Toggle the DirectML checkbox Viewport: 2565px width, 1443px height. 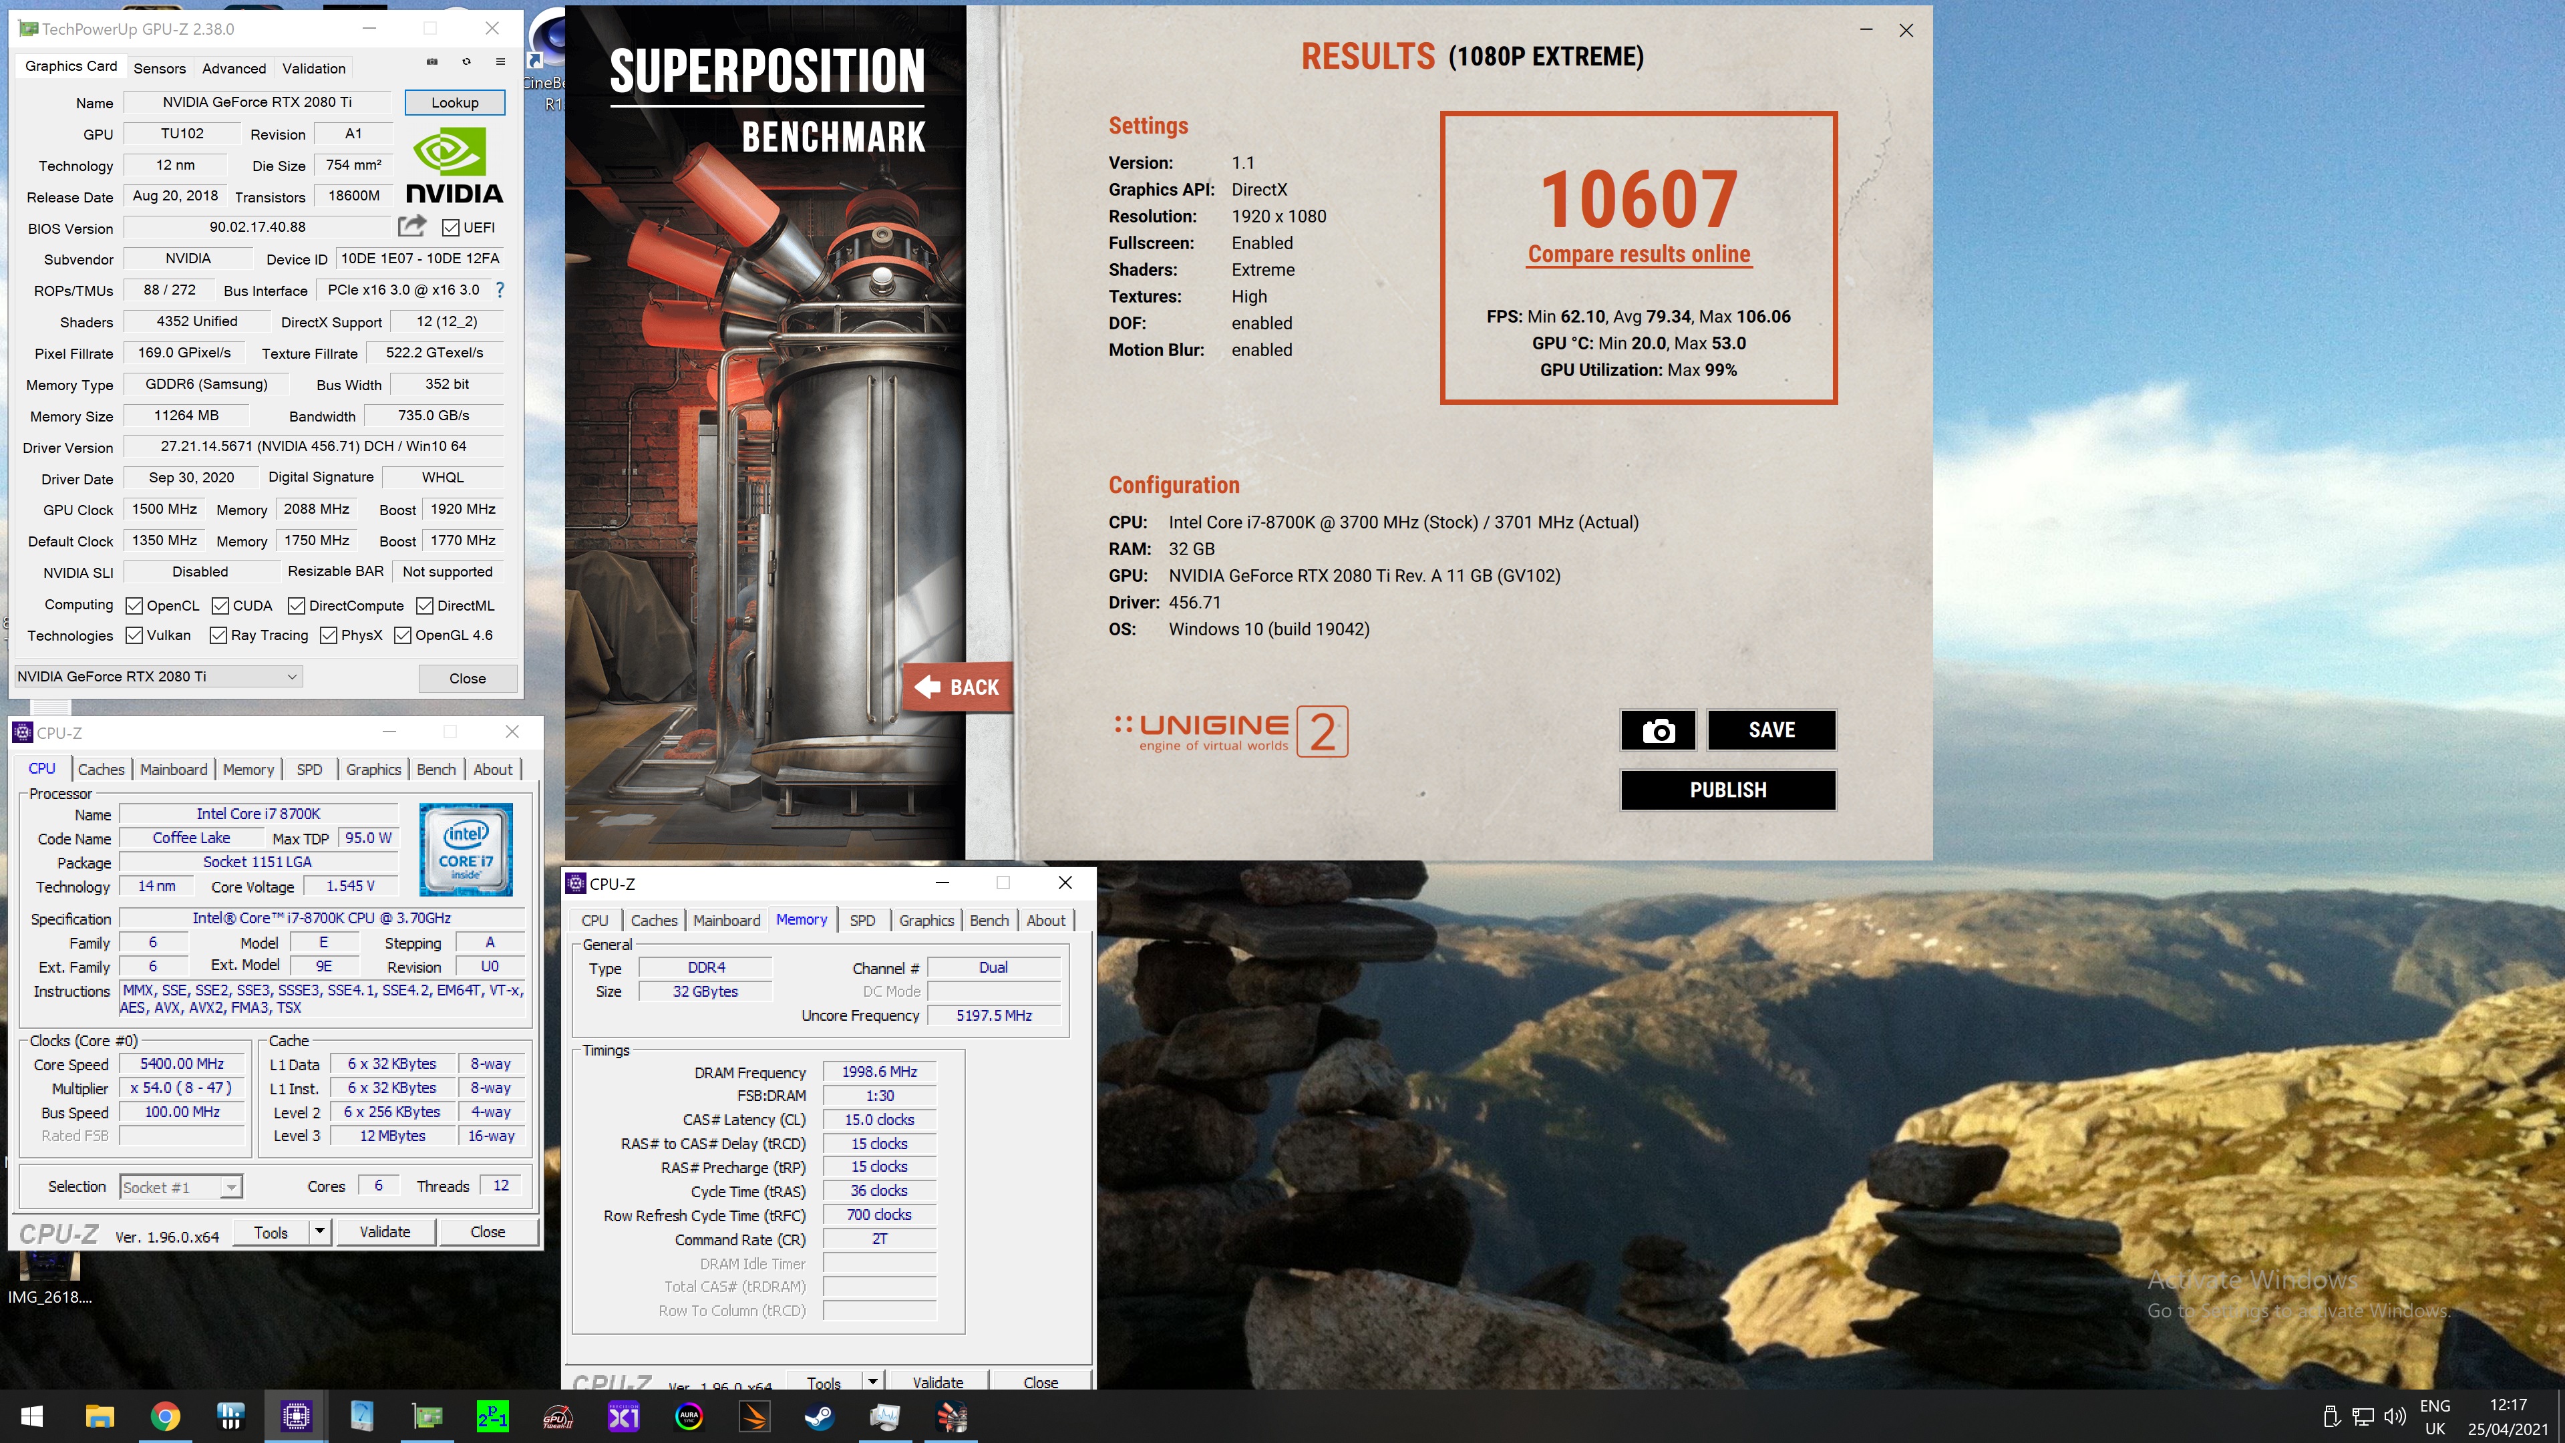click(424, 605)
